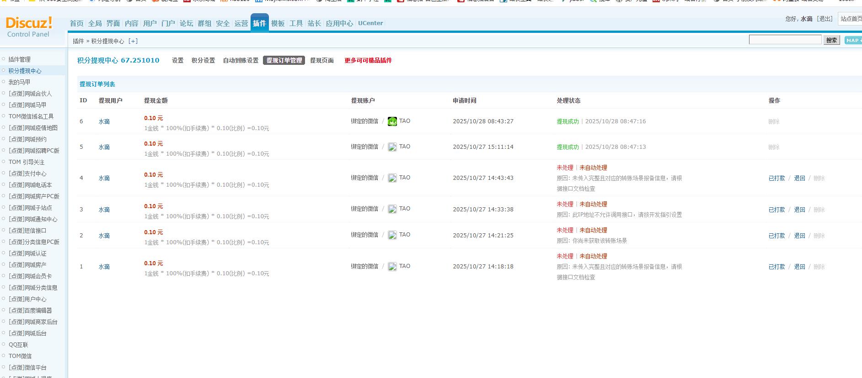This screenshot has width=862, height=378.
Task: Go to the 积分设置 tab
Action: tap(203, 60)
